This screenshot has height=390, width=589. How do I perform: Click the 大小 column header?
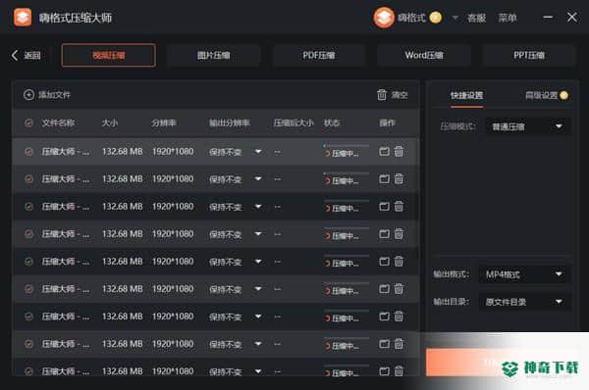[110, 122]
